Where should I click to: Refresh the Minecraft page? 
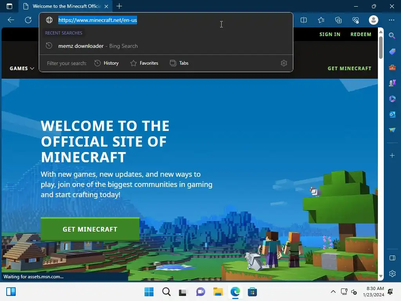[28, 20]
